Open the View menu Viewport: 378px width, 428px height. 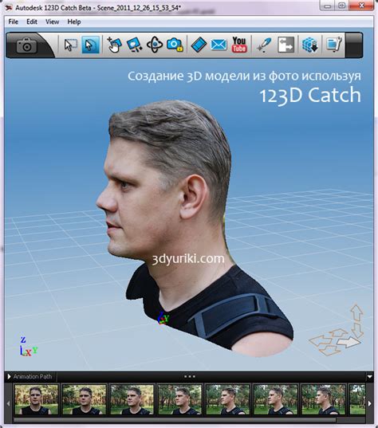coord(52,22)
